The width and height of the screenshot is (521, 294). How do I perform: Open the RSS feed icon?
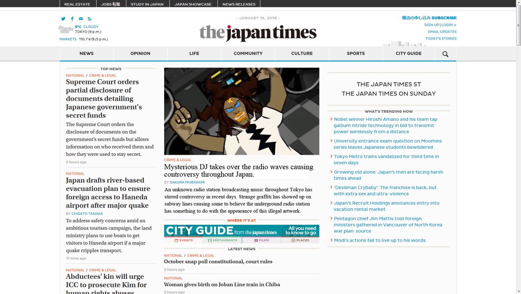tap(89, 19)
